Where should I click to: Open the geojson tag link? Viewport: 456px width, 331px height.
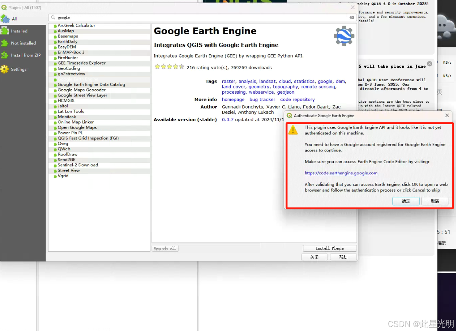[x=286, y=92]
